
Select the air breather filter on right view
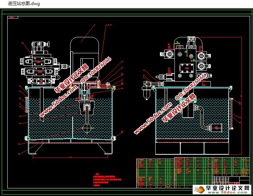point(146,91)
